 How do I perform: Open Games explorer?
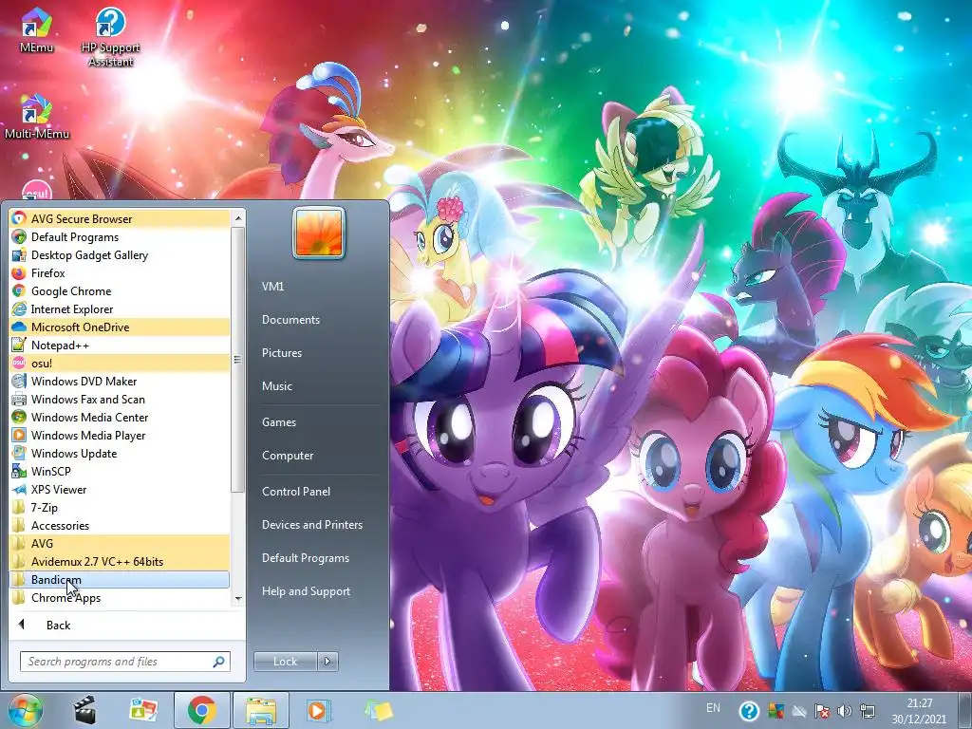point(279,422)
